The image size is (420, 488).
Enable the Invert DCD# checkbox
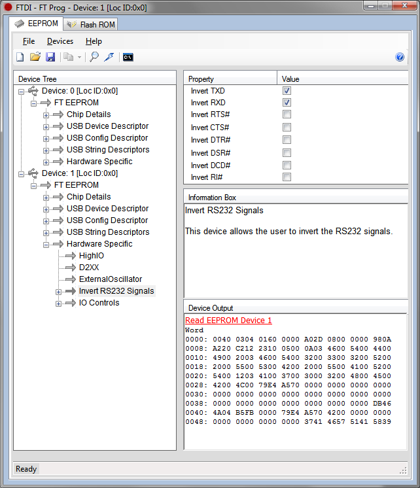287,166
